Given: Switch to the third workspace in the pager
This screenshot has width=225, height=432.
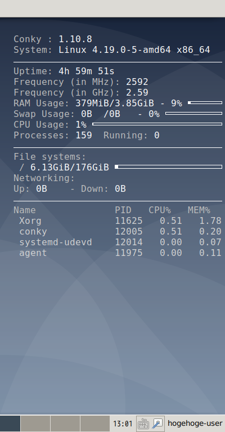Looking at the screenshot, I should click(65, 424).
